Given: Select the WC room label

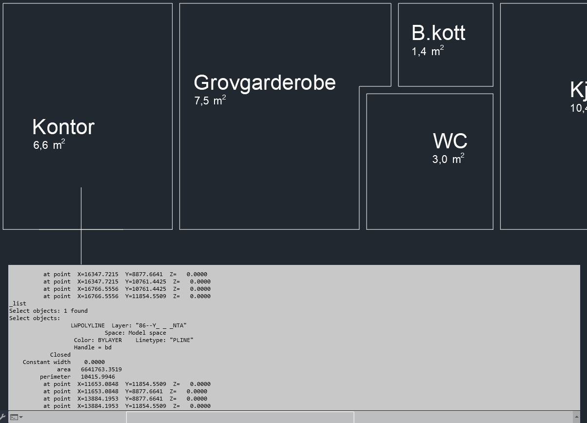Looking at the screenshot, I should [x=450, y=141].
